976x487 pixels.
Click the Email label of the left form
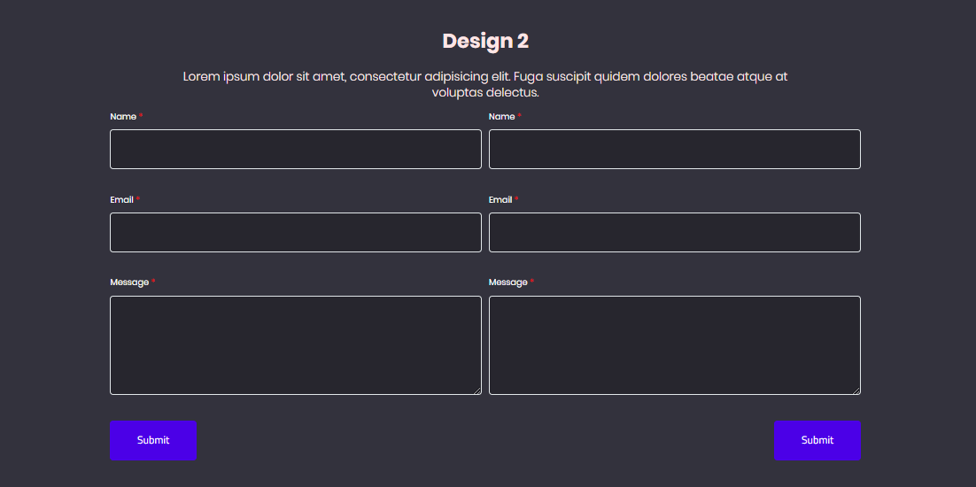point(121,200)
